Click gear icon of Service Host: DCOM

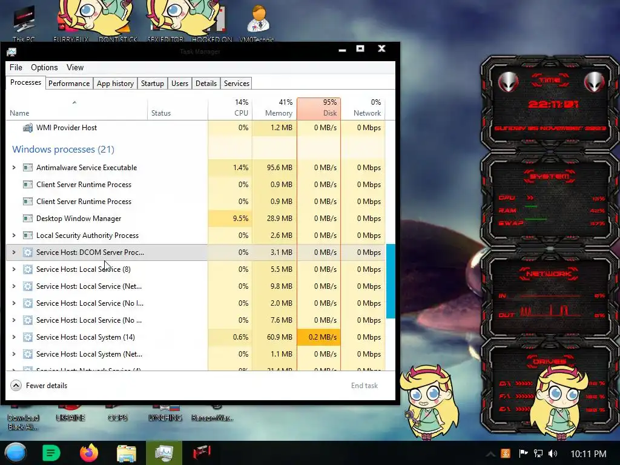[28, 252]
